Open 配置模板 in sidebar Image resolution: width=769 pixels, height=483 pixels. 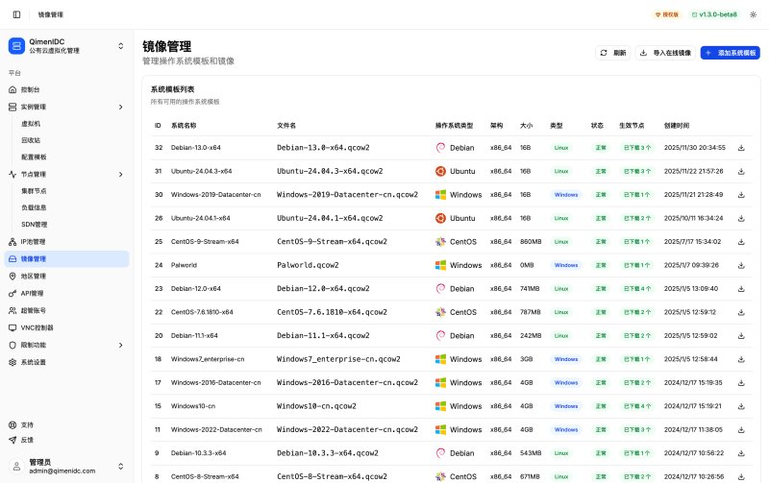(34, 157)
